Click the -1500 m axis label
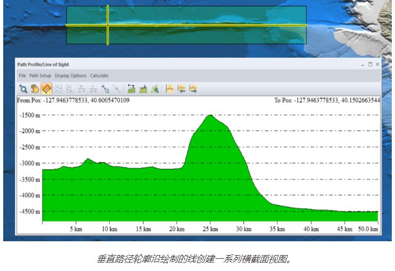This screenshot has width=395, height=271. tap(30, 115)
